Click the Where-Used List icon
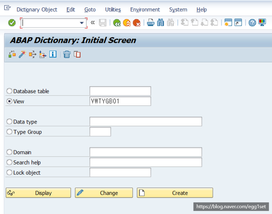 32,54
